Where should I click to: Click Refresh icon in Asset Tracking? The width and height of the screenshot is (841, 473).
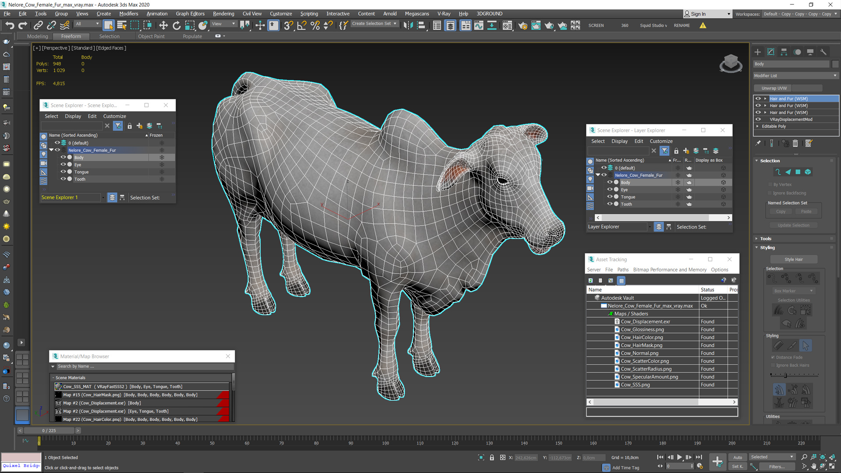pyautogui.click(x=590, y=280)
